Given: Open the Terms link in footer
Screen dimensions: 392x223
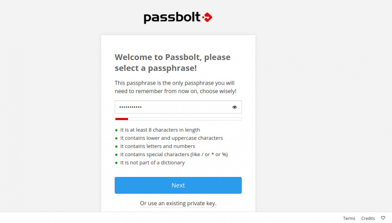Looking at the screenshot, I should point(349,218).
